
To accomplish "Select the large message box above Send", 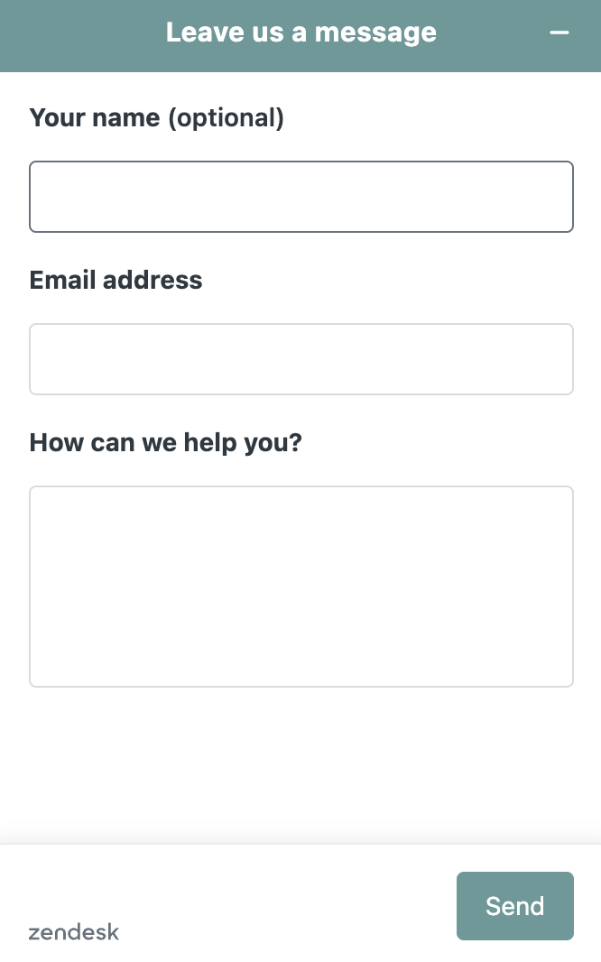I will (x=301, y=587).
